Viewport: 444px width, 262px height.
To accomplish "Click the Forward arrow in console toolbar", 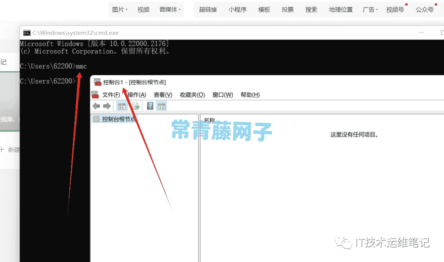I will tap(107, 106).
